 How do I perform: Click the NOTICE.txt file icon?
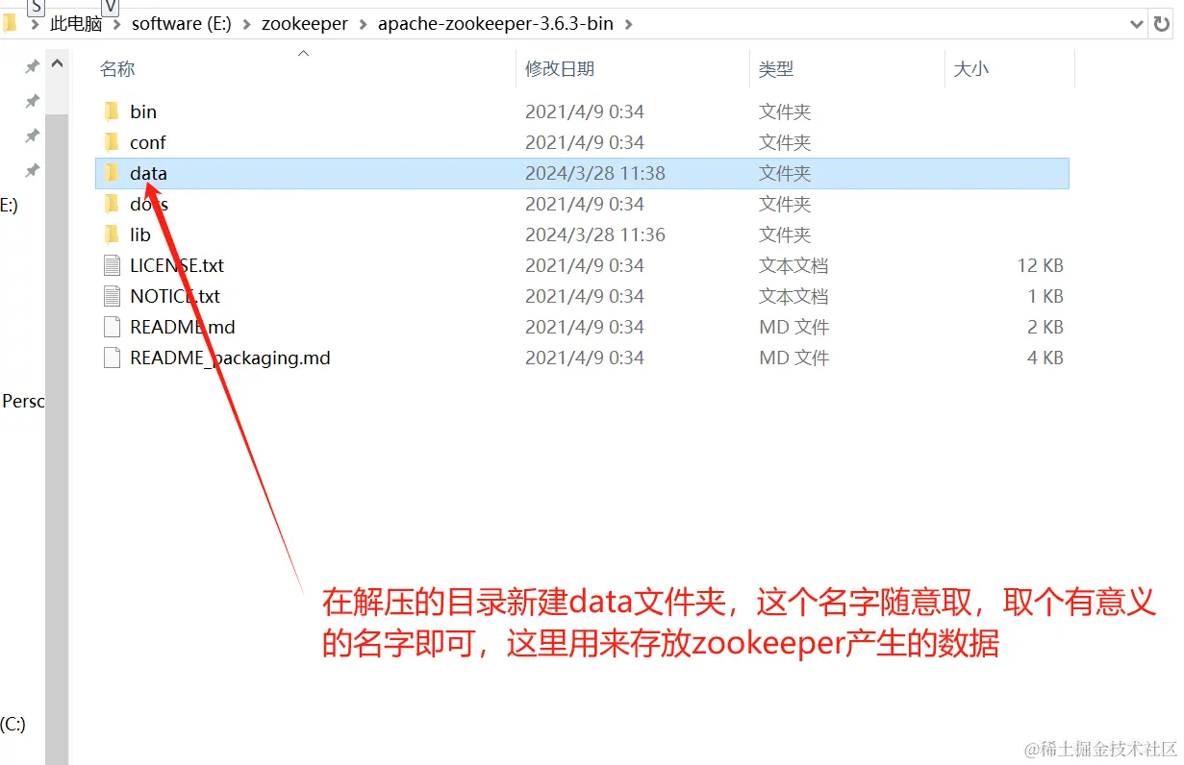(112, 296)
